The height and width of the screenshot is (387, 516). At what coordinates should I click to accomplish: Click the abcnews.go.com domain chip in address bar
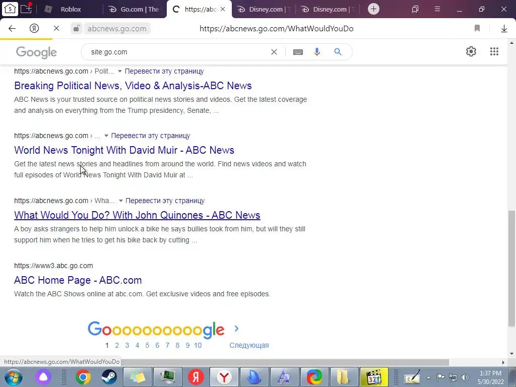[117, 29]
